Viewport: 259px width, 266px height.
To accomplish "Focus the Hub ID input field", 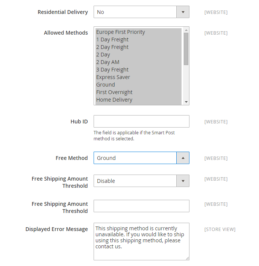I will click(141, 122).
